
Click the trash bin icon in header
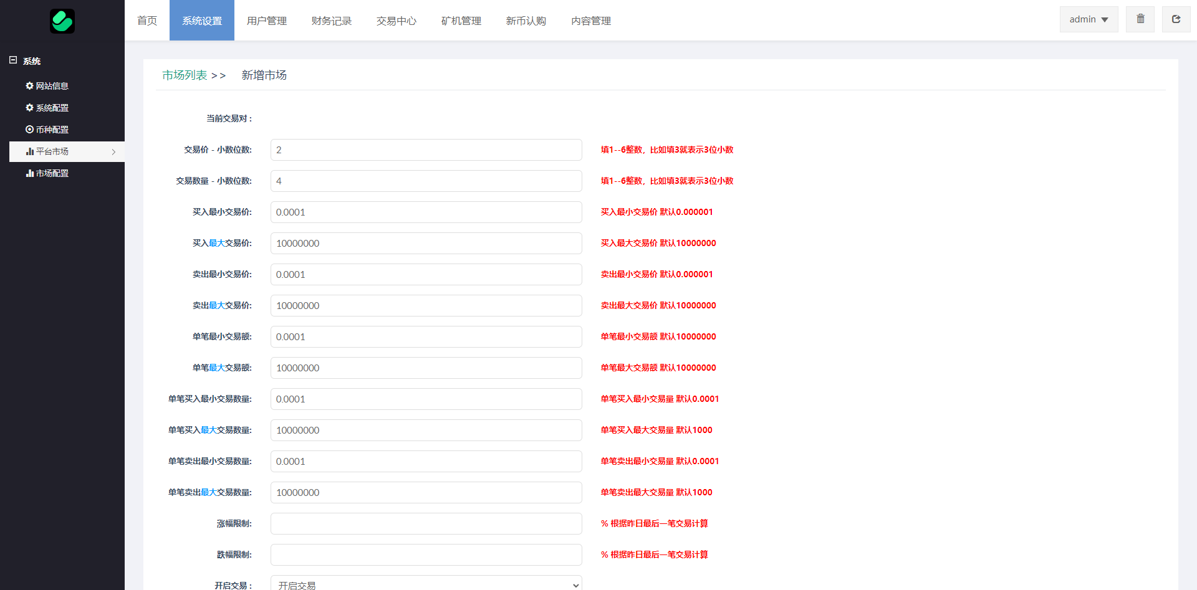[x=1140, y=19]
